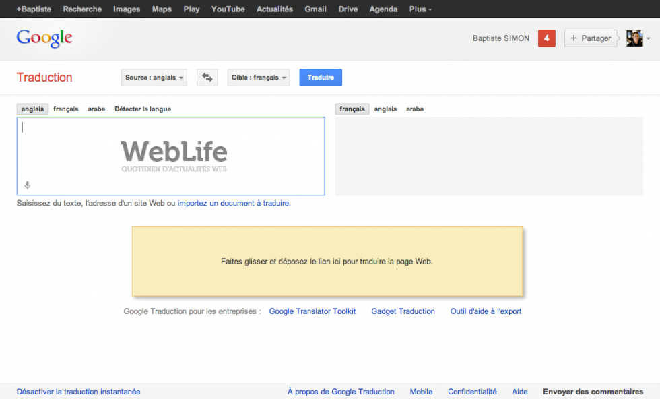Image resolution: width=660 pixels, height=399 pixels.
Task: Open the "Plus" menu
Action: pyautogui.click(x=420, y=9)
